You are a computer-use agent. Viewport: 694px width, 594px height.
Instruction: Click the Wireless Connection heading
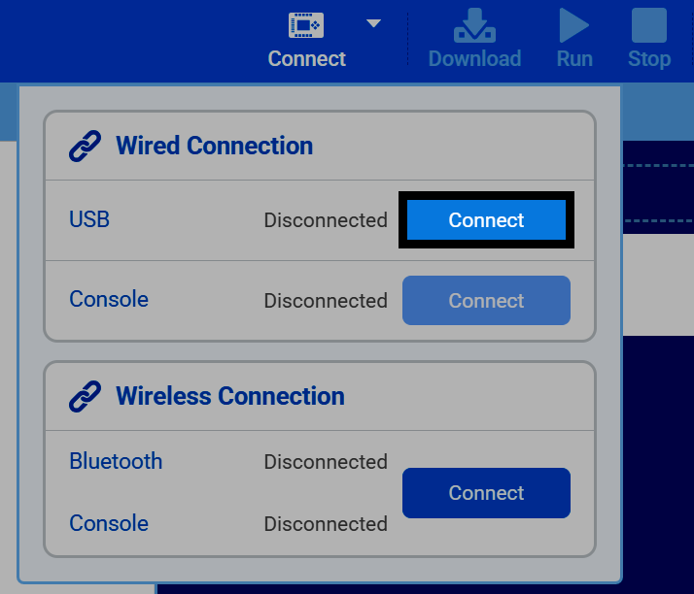point(230,396)
